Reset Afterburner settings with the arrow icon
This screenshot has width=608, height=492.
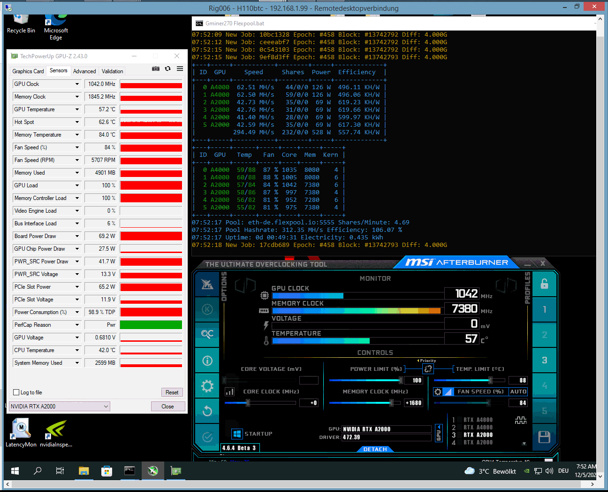click(x=207, y=411)
